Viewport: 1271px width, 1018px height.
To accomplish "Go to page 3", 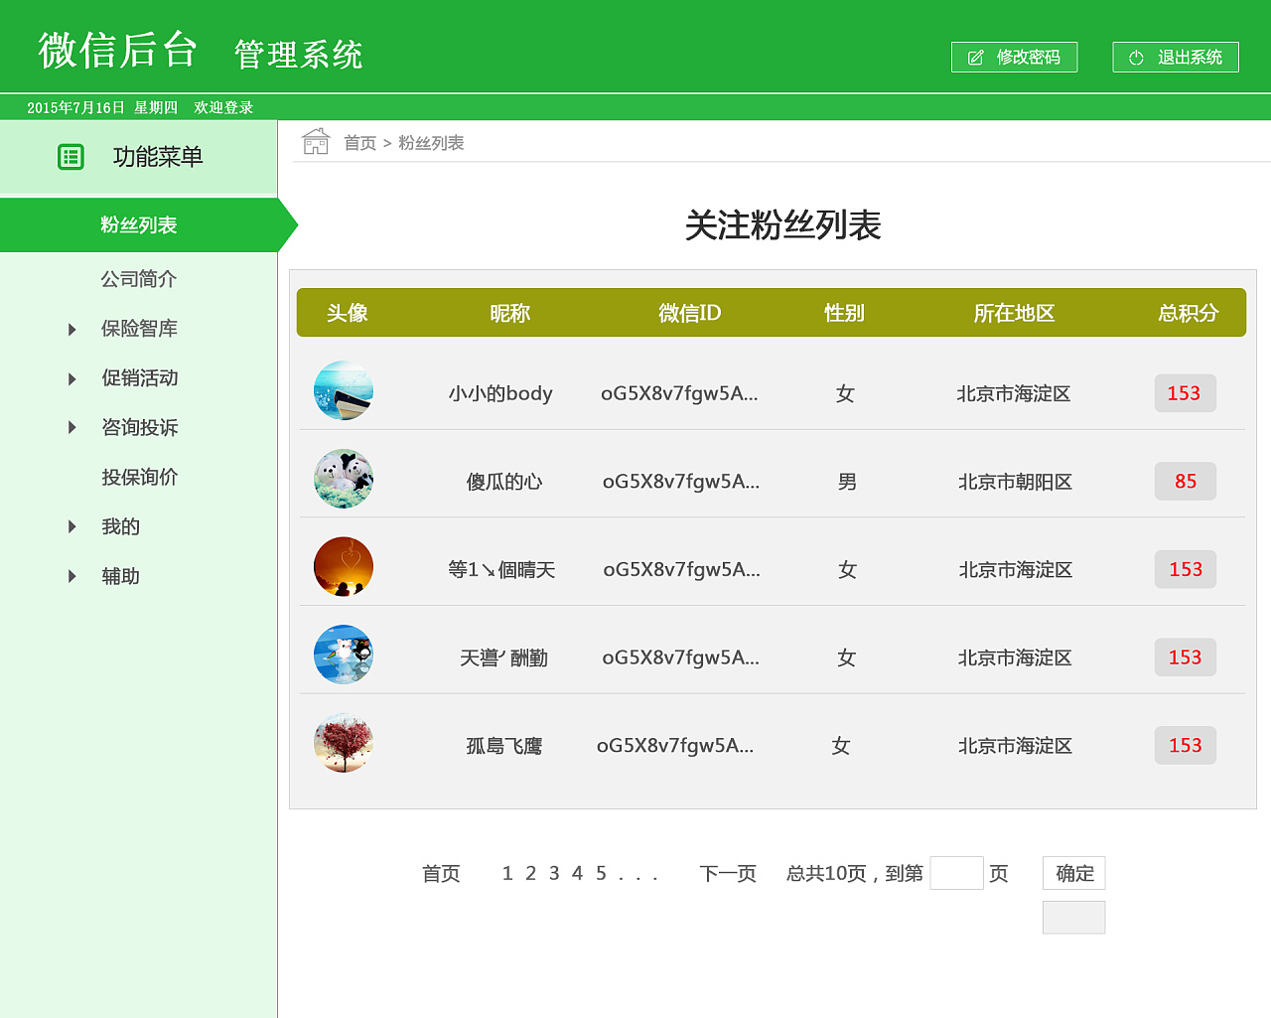I will click(x=554, y=874).
